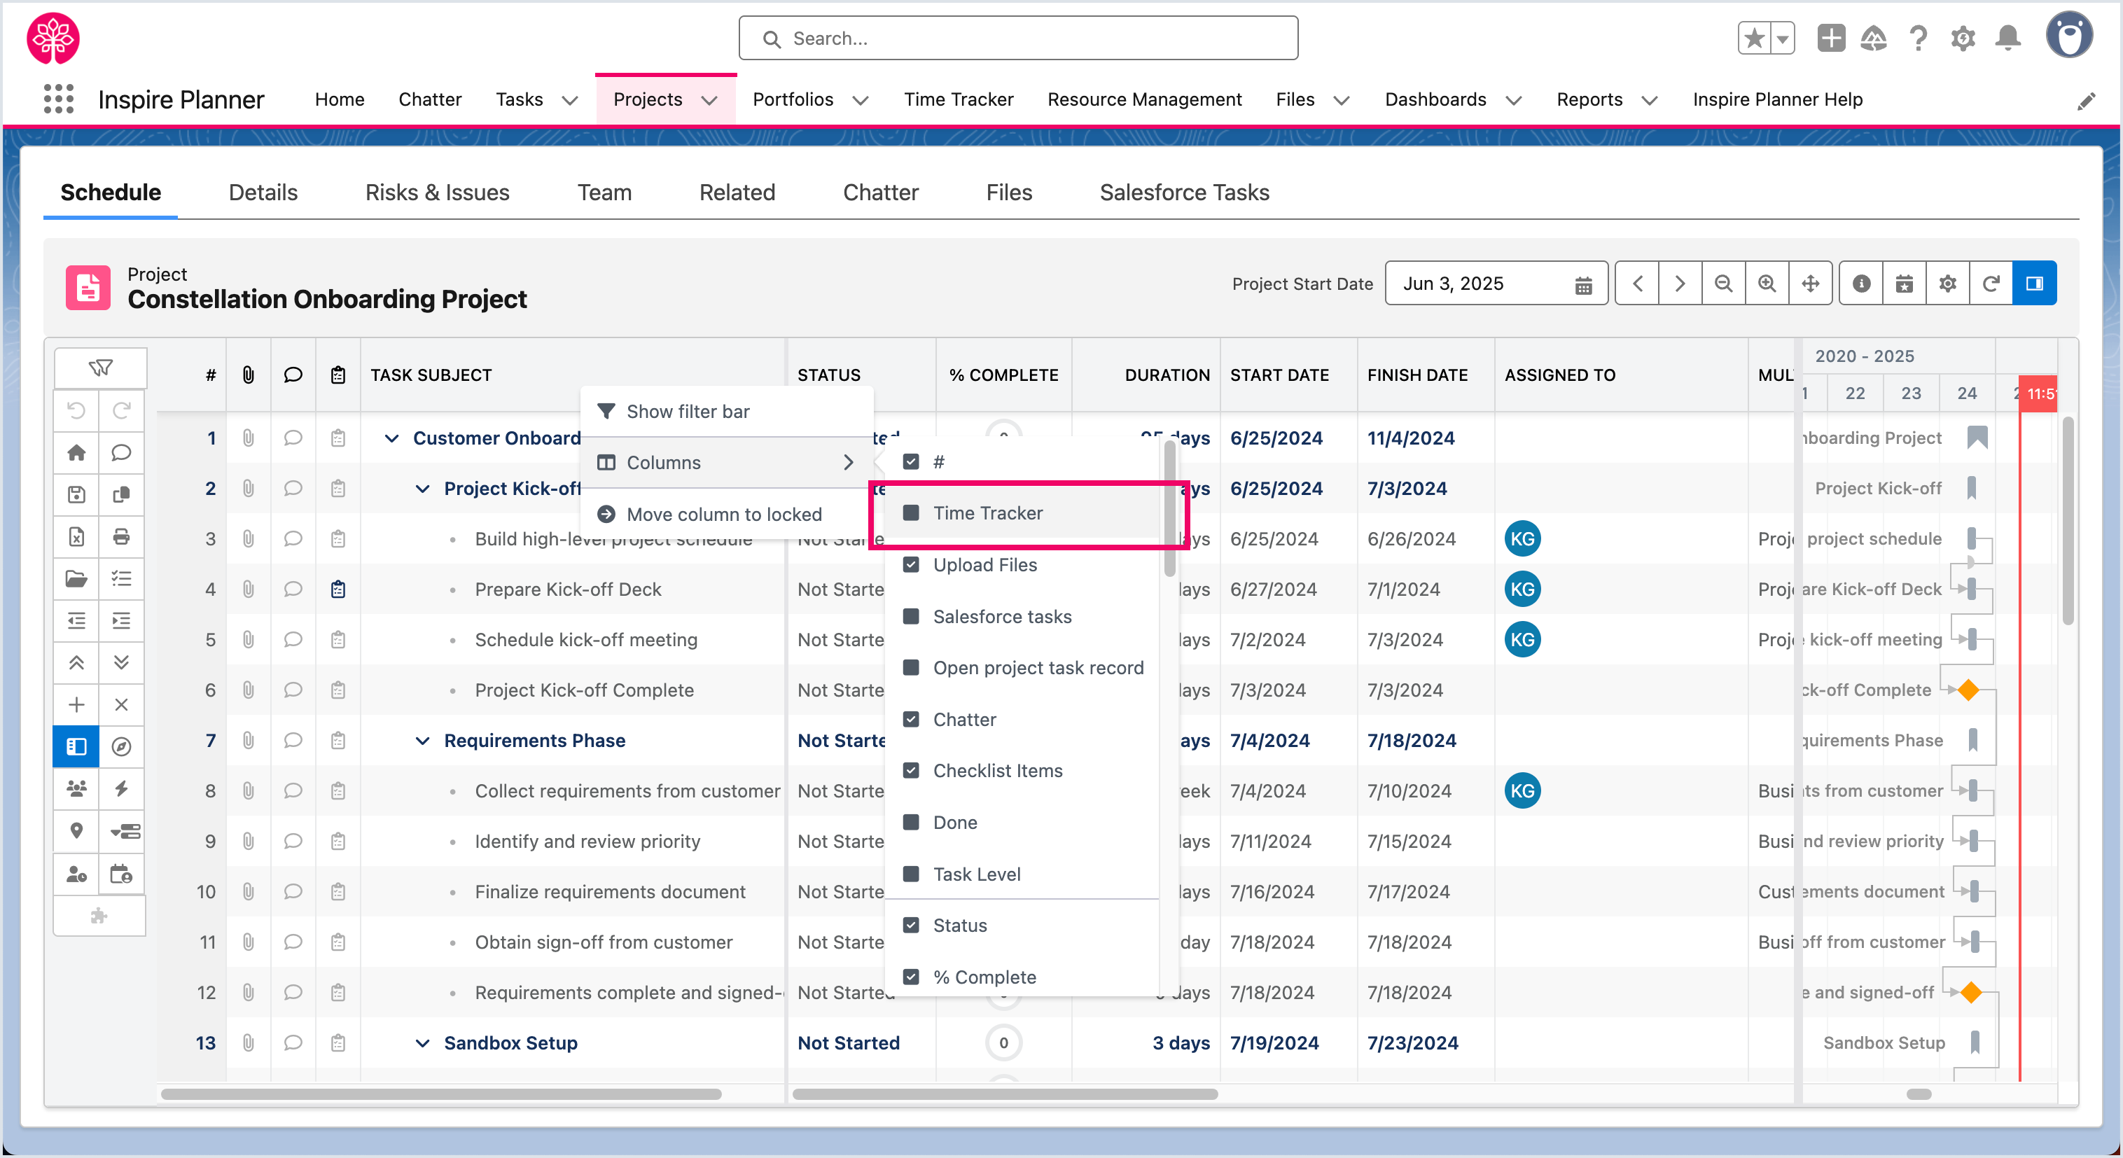Click the location pin icon in left toolbar
The width and height of the screenshot is (2123, 1158).
(x=76, y=831)
